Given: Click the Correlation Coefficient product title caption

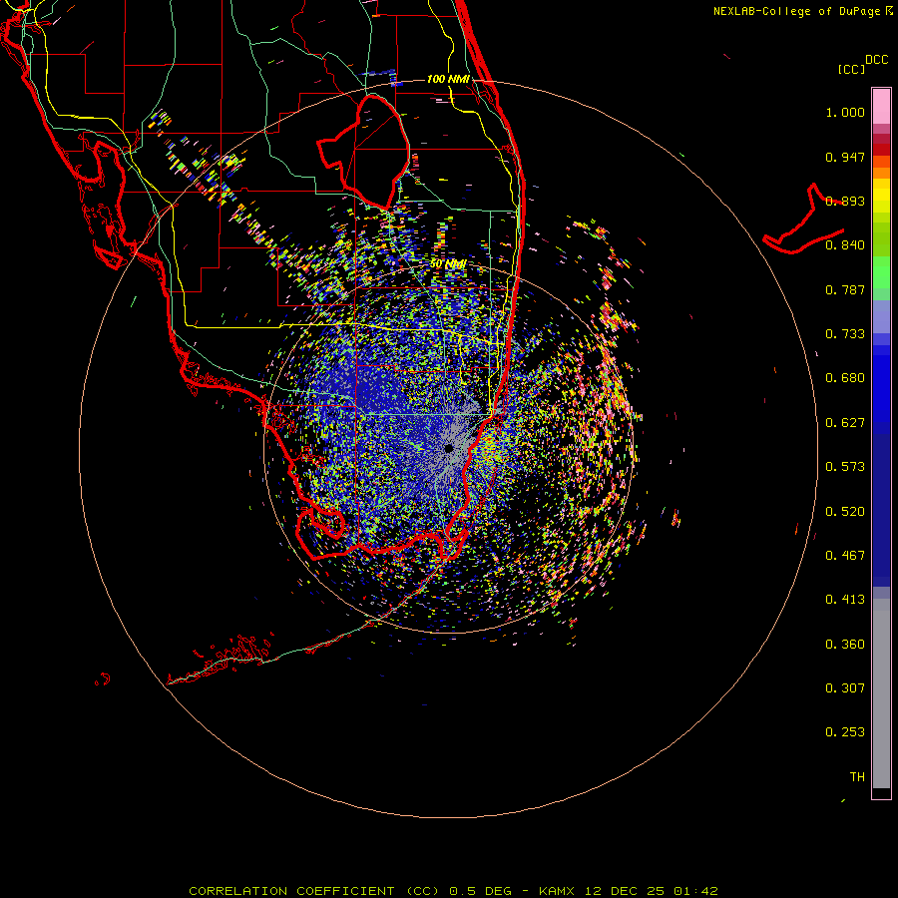Looking at the screenshot, I should (453, 891).
